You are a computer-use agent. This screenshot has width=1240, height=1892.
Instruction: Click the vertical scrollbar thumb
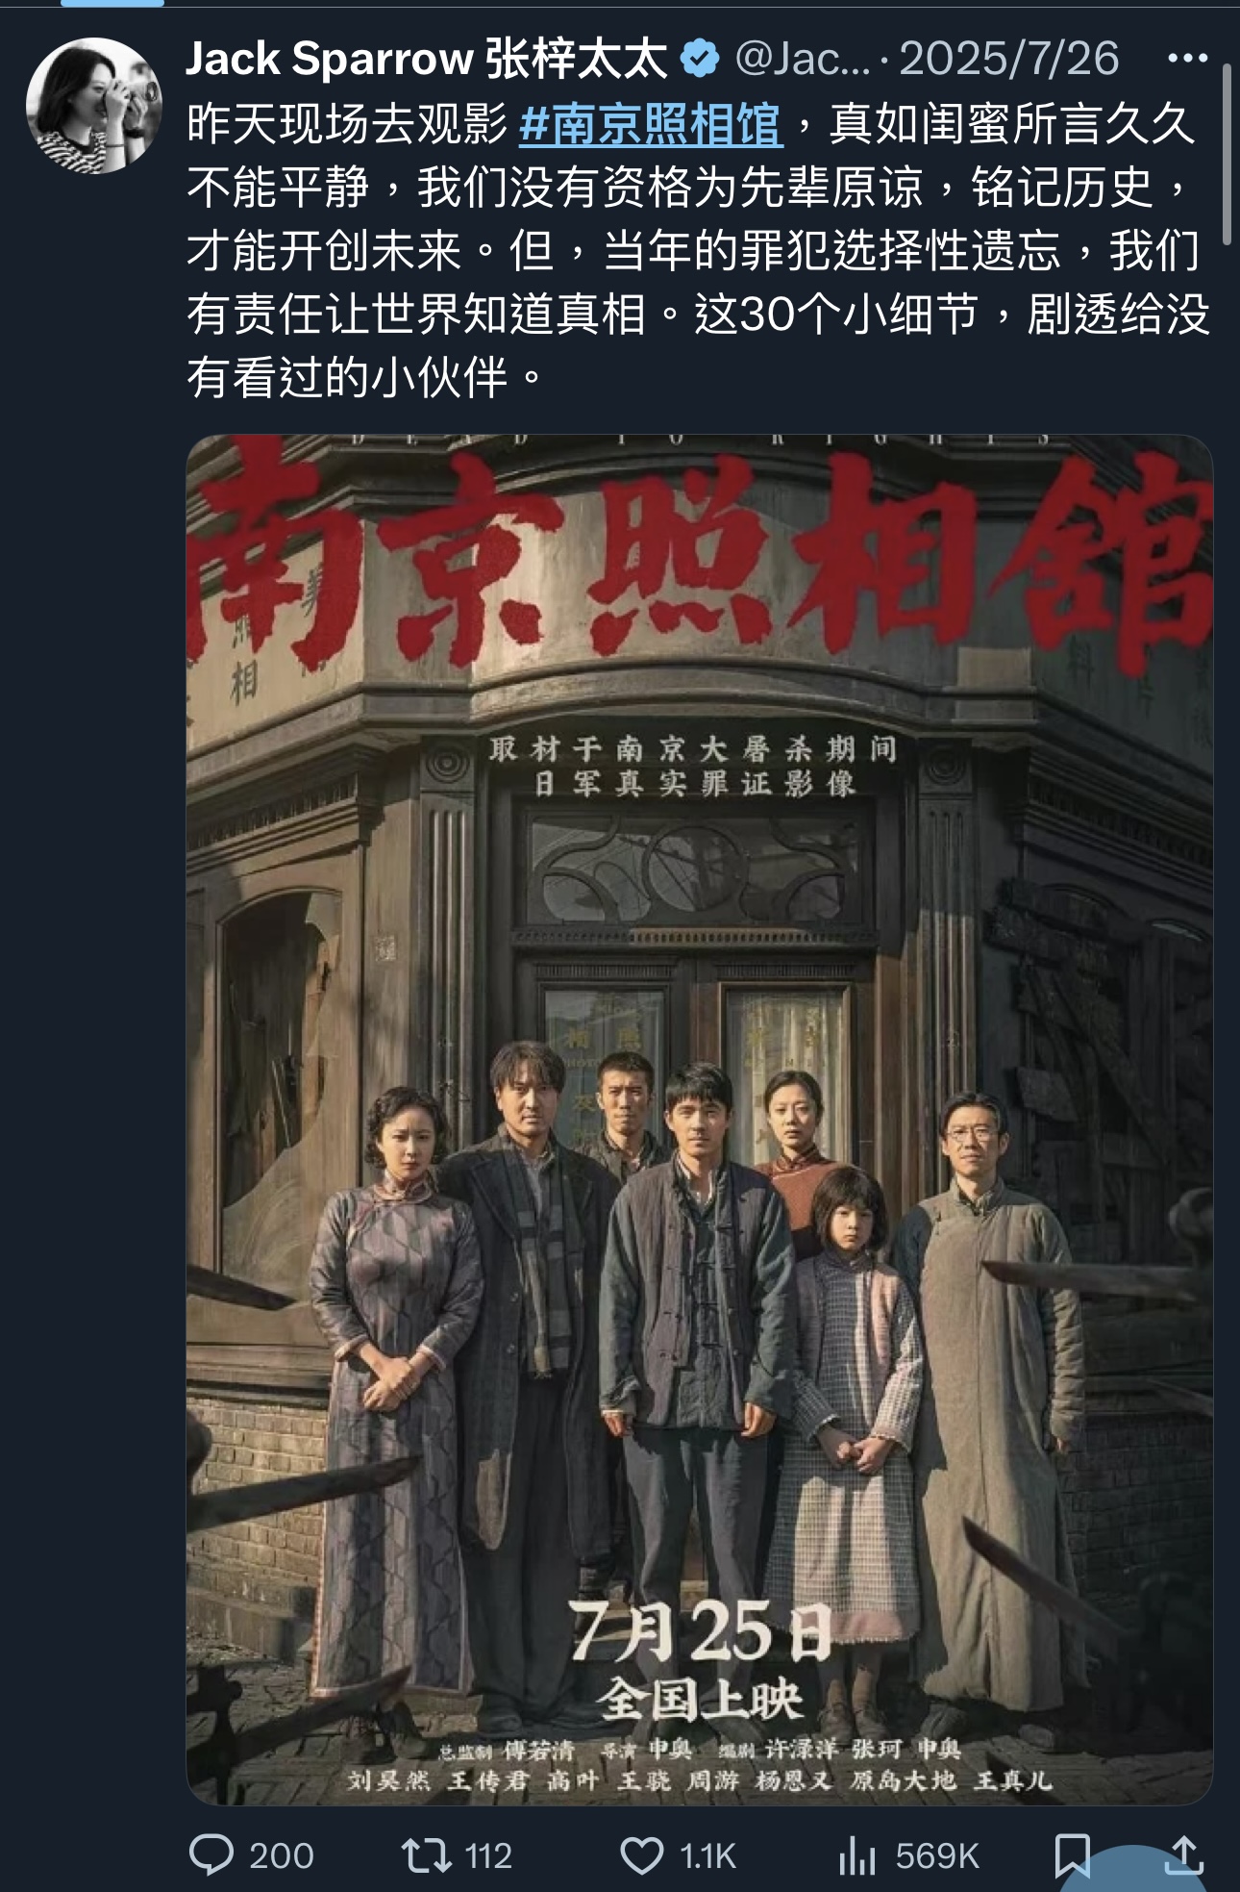[1227, 154]
